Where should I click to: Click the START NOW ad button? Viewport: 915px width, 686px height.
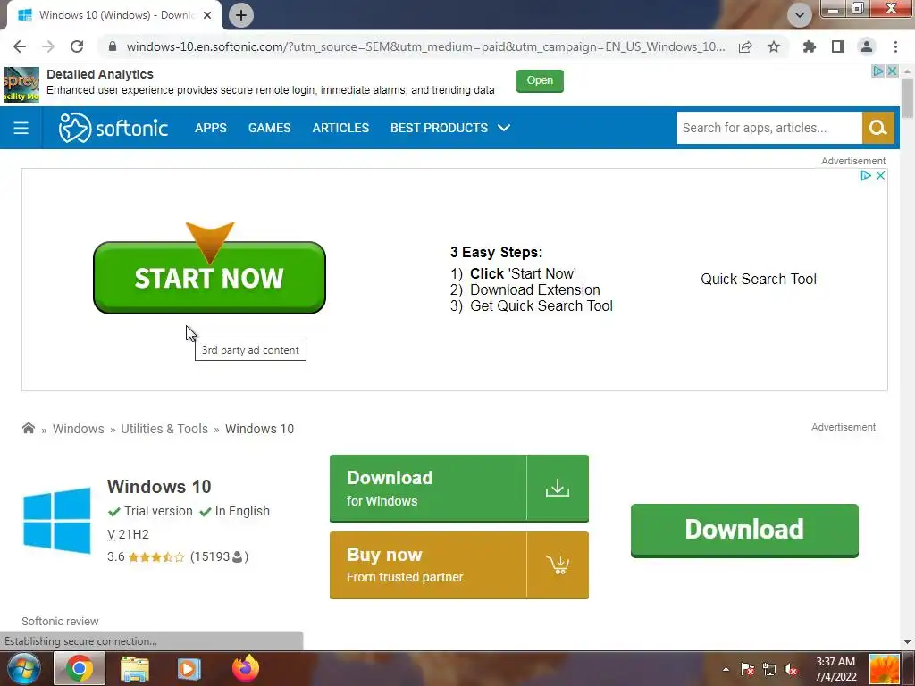(x=209, y=278)
